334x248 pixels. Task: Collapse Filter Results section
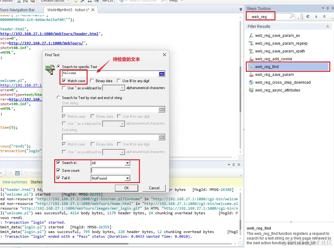coord(327,27)
